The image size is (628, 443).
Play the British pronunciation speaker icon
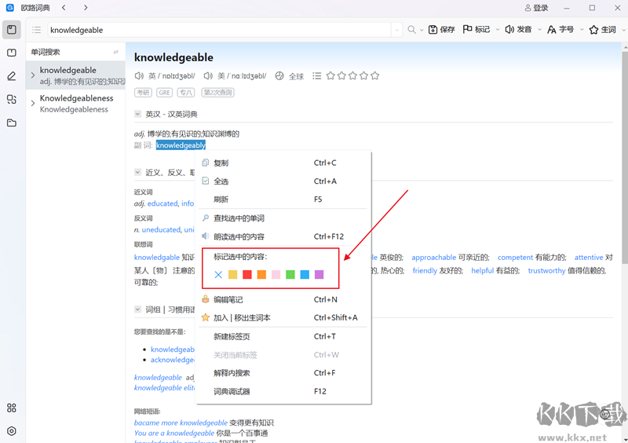[140, 76]
